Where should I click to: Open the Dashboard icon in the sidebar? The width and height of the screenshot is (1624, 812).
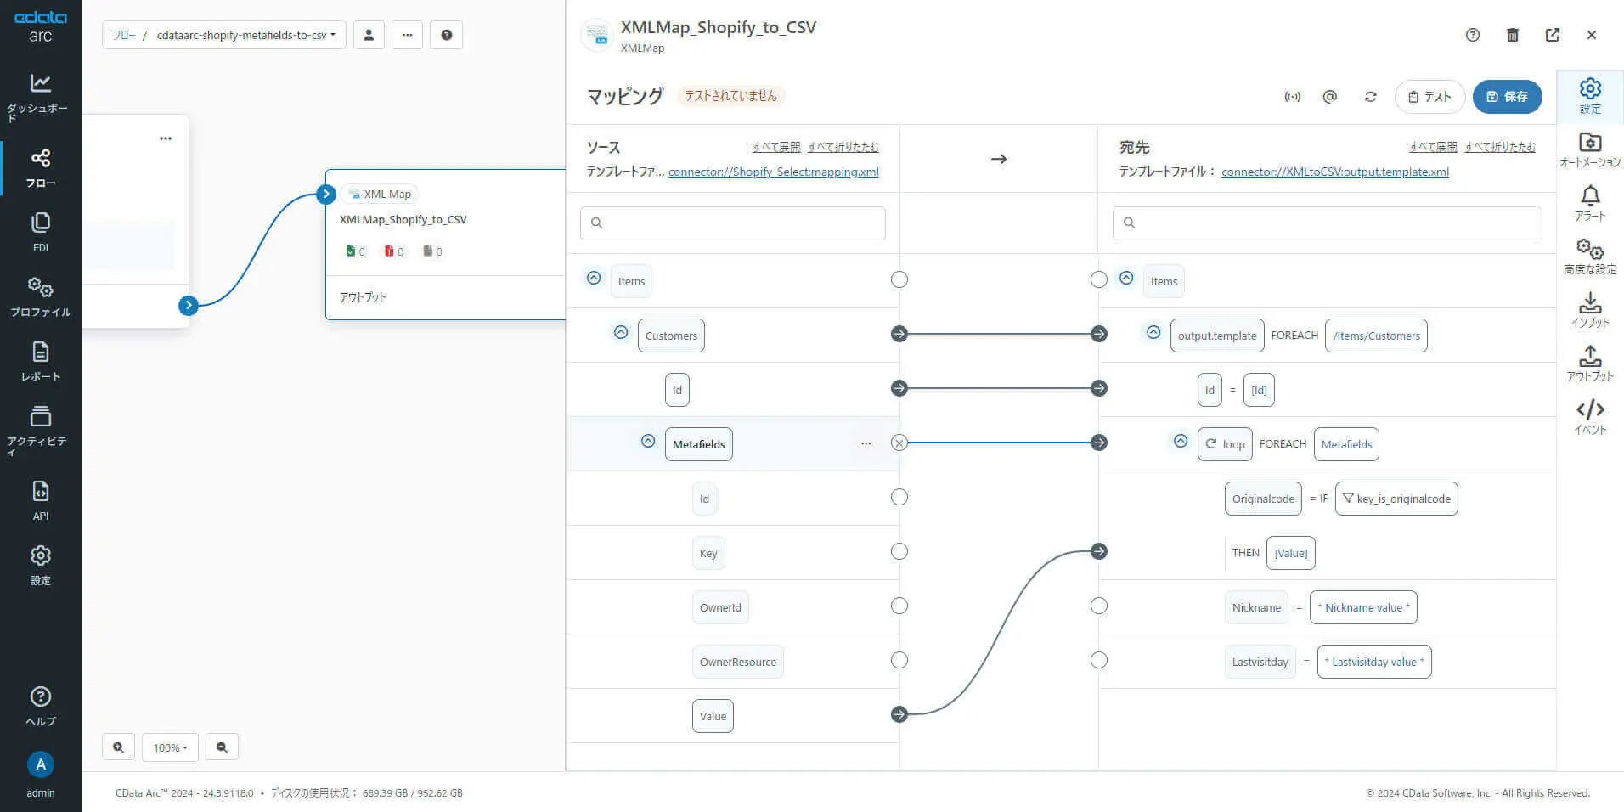(x=40, y=83)
